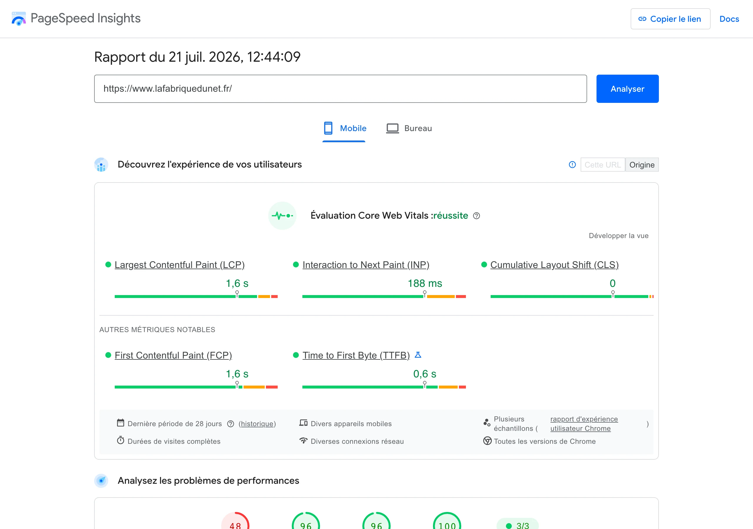Open Interaction to Next Paint (INP) link
Image resolution: width=753 pixels, height=529 pixels.
point(366,265)
